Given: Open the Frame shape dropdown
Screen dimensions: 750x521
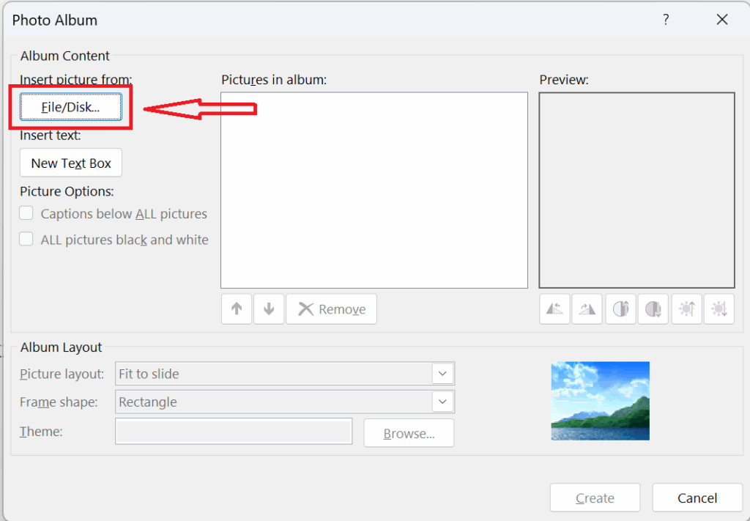Looking at the screenshot, I should pyautogui.click(x=442, y=402).
